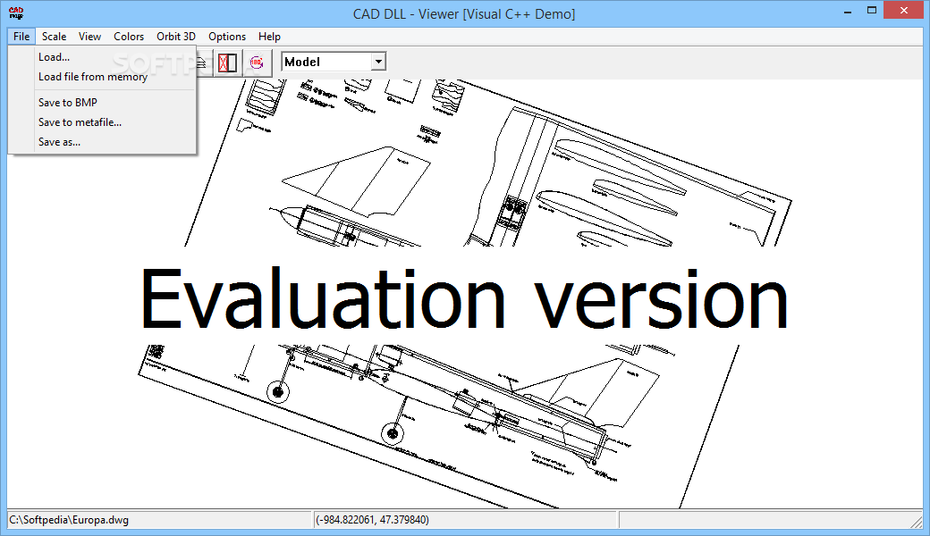Choose Load file from memory
This screenshot has height=536, width=930.
(x=102, y=77)
